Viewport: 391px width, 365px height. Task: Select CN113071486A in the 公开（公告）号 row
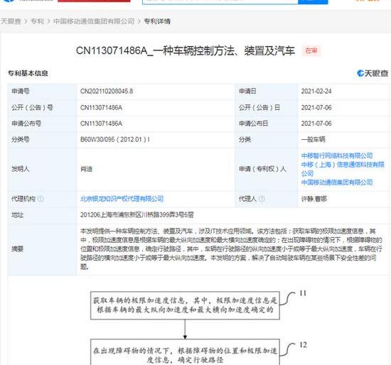pyautogui.click(x=101, y=108)
